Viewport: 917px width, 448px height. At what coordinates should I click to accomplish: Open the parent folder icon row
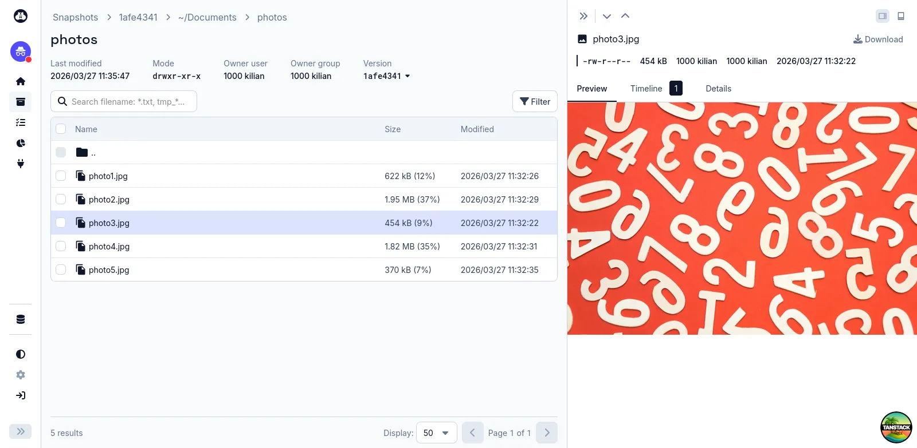coord(304,152)
